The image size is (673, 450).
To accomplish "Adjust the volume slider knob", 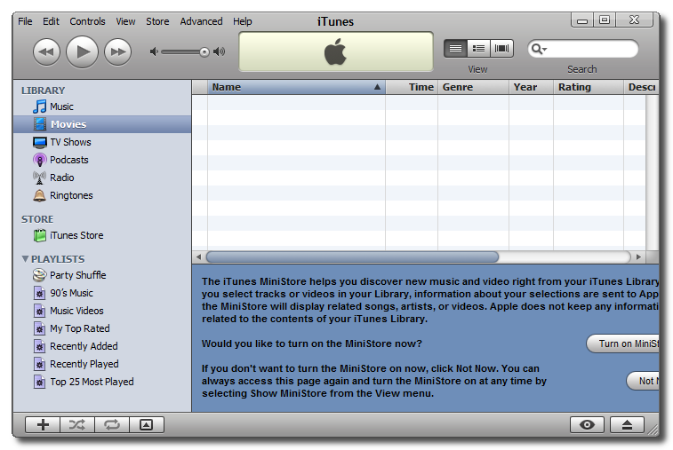I will point(204,52).
